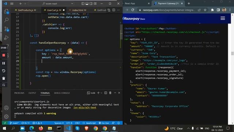
Task: Pause the screen recording
Action: [x=4, y=63]
